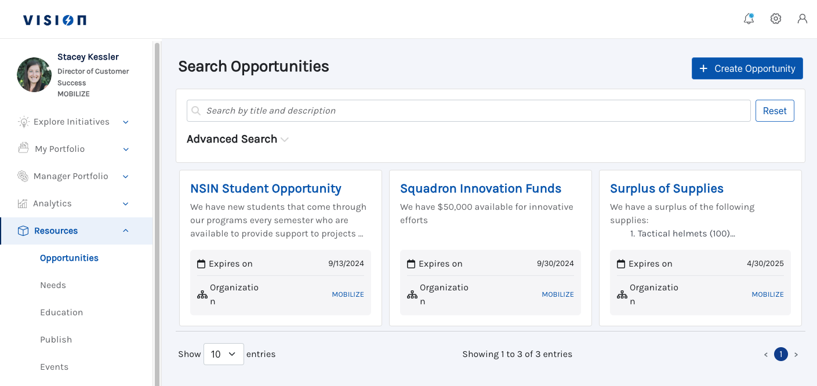
Task: Select the Events submenu item
Action: [54, 367]
